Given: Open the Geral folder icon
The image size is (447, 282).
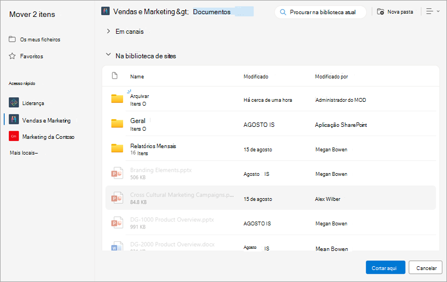Looking at the screenshot, I should click(x=117, y=124).
